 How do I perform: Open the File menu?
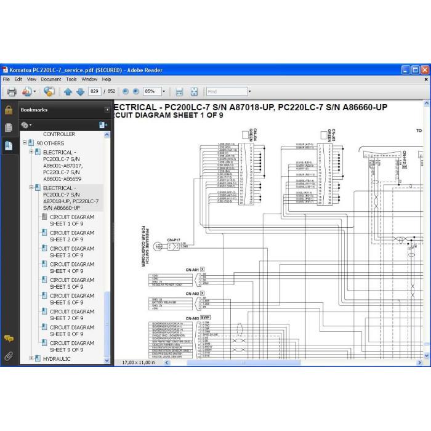point(6,79)
